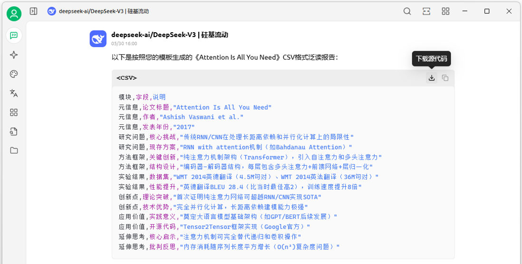
Task: Click the timestamp 05/30 16:00
Action: [x=124, y=44]
